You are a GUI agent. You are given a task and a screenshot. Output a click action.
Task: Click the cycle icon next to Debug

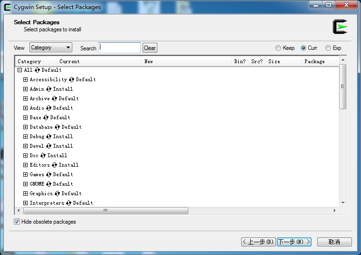tap(49, 137)
